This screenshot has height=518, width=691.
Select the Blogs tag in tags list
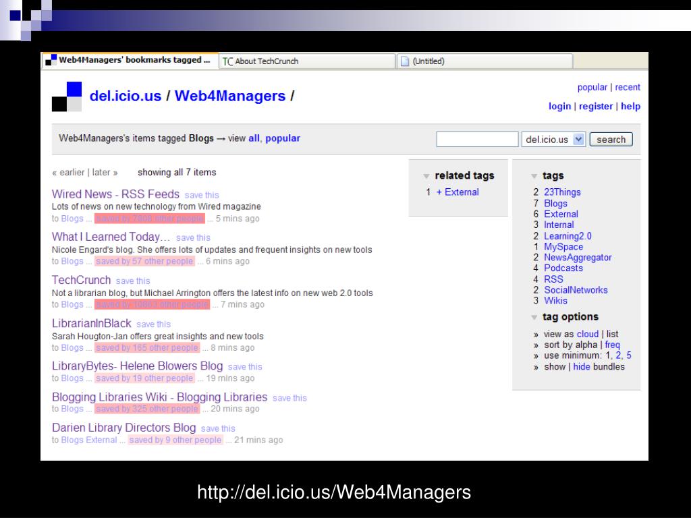(x=556, y=204)
